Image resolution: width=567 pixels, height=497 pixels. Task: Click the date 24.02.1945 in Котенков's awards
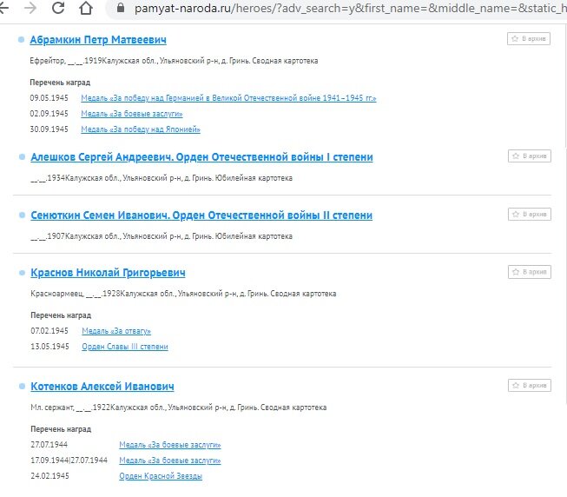point(49,476)
